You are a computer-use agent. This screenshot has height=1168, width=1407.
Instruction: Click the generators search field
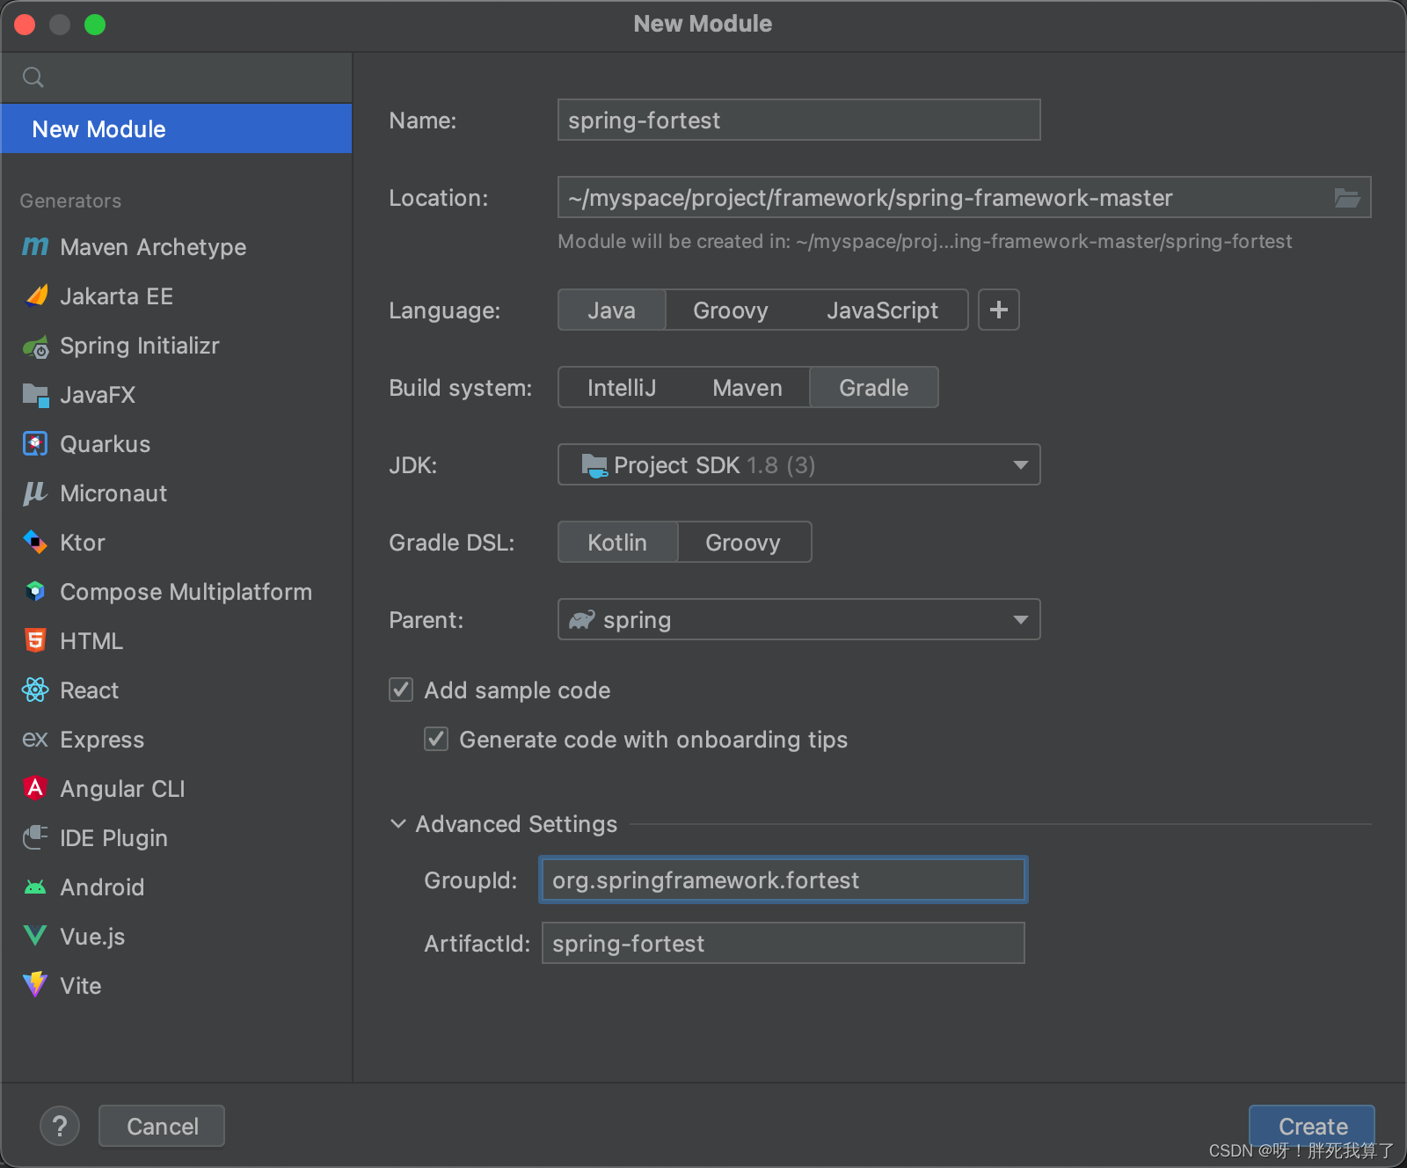[x=176, y=77]
